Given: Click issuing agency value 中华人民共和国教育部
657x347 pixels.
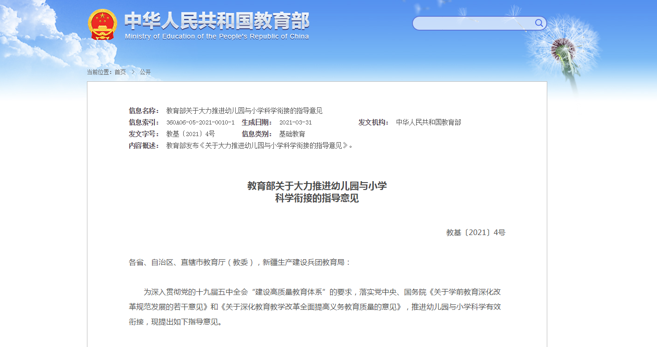Looking at the screenshot, I should tap(429, 123).
